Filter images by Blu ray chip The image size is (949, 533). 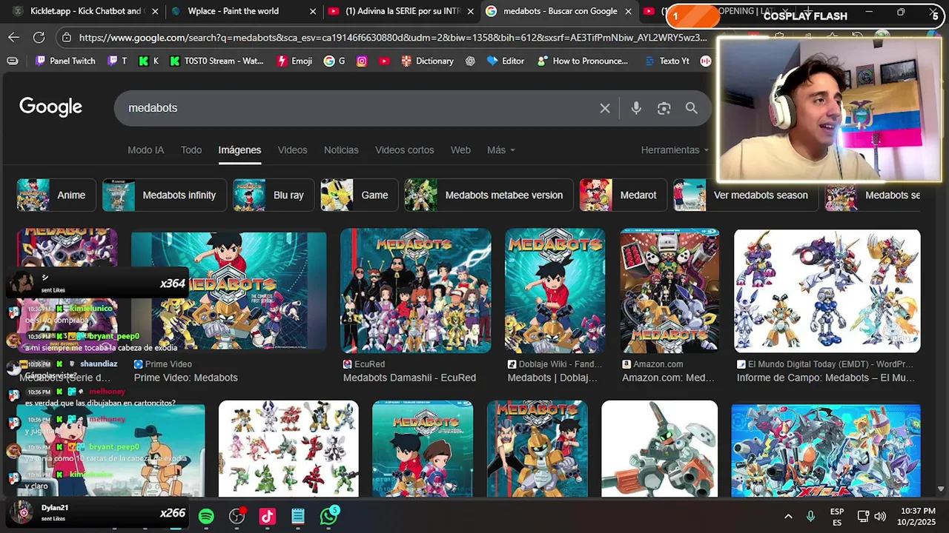(272, 195)
